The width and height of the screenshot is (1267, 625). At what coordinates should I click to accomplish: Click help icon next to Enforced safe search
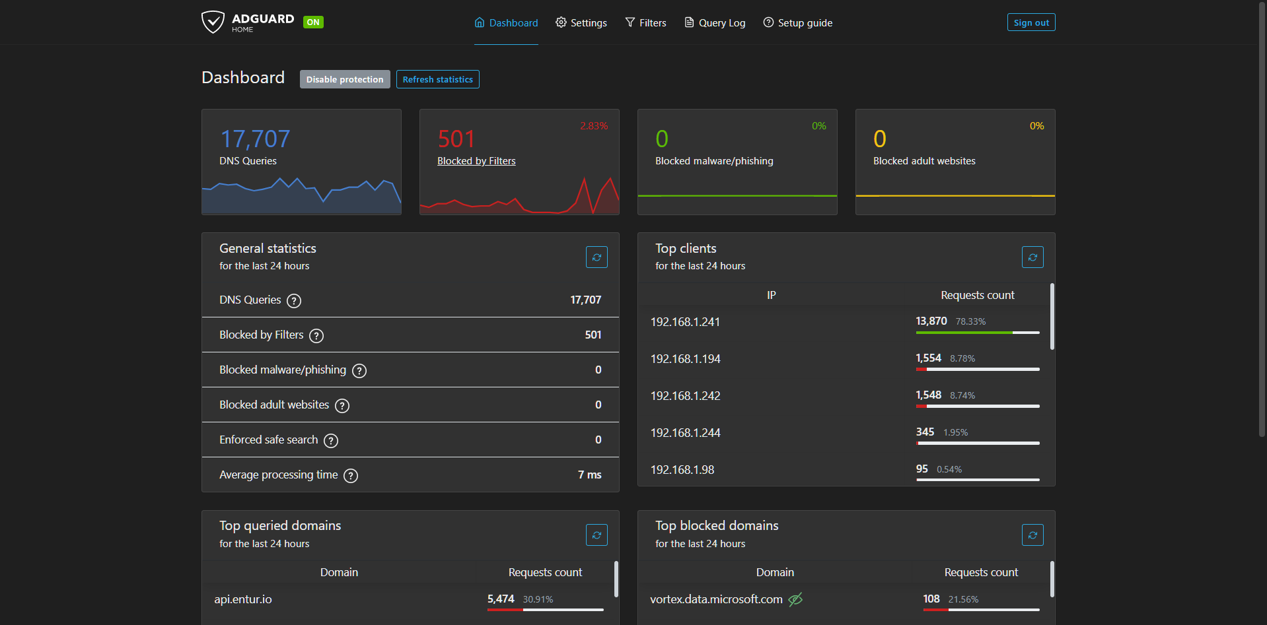[x=331, y=441]
